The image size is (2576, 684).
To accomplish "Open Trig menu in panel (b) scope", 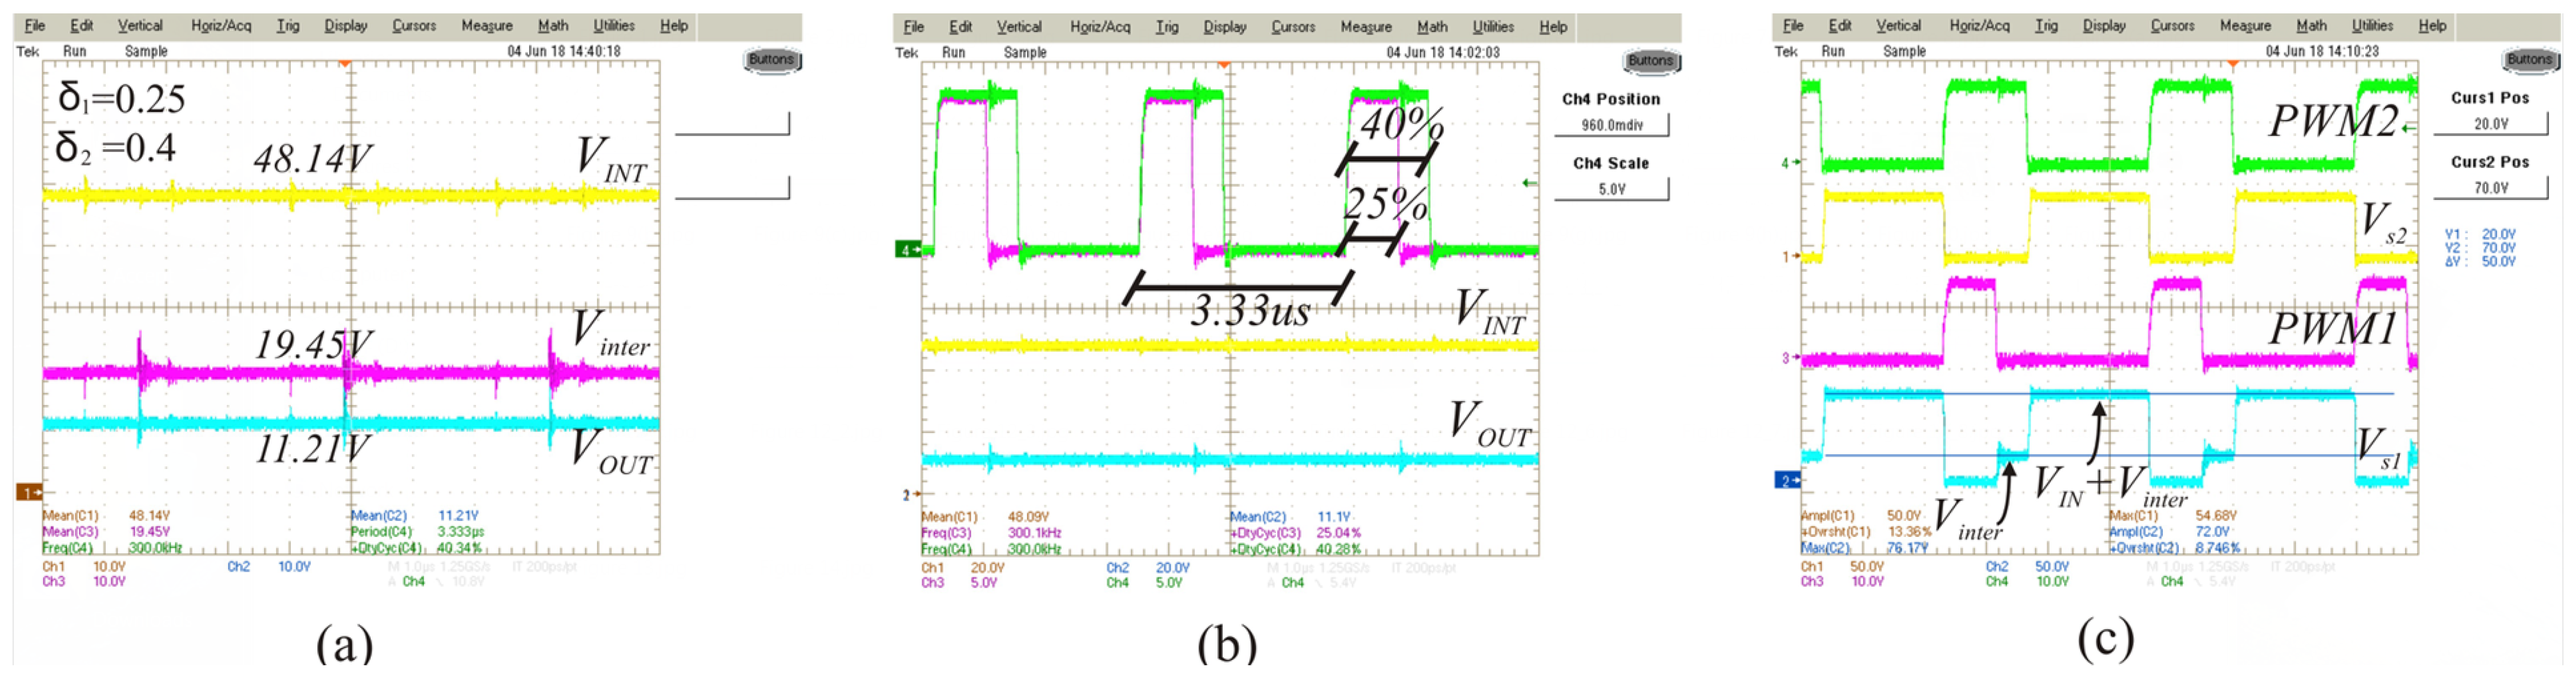I will pyautogui.click(x=1166, y=27).
